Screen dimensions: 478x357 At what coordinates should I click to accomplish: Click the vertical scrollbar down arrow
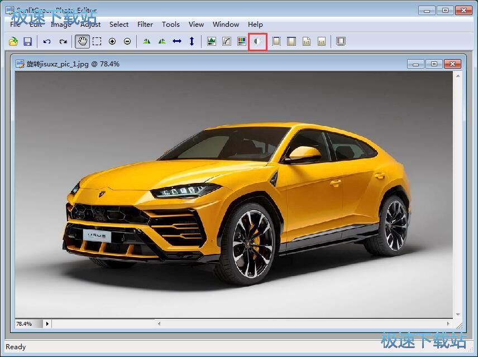(458, 315)
